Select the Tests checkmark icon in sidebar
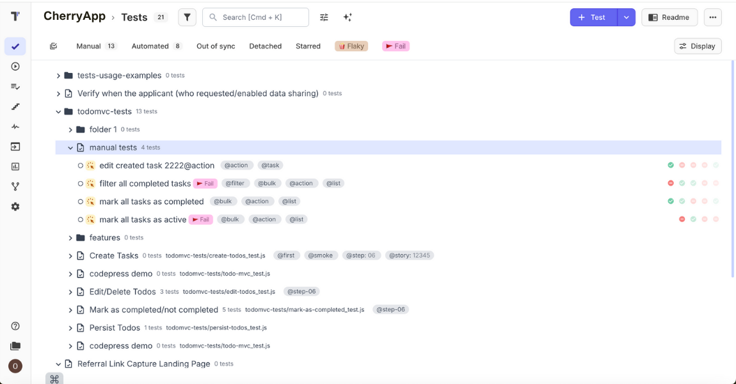Screen dimensions: 736x384 pos(15,46)
